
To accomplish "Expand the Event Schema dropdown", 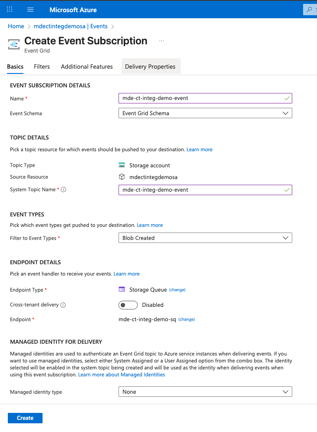I will pyautogui.click(x=205, y=113).
